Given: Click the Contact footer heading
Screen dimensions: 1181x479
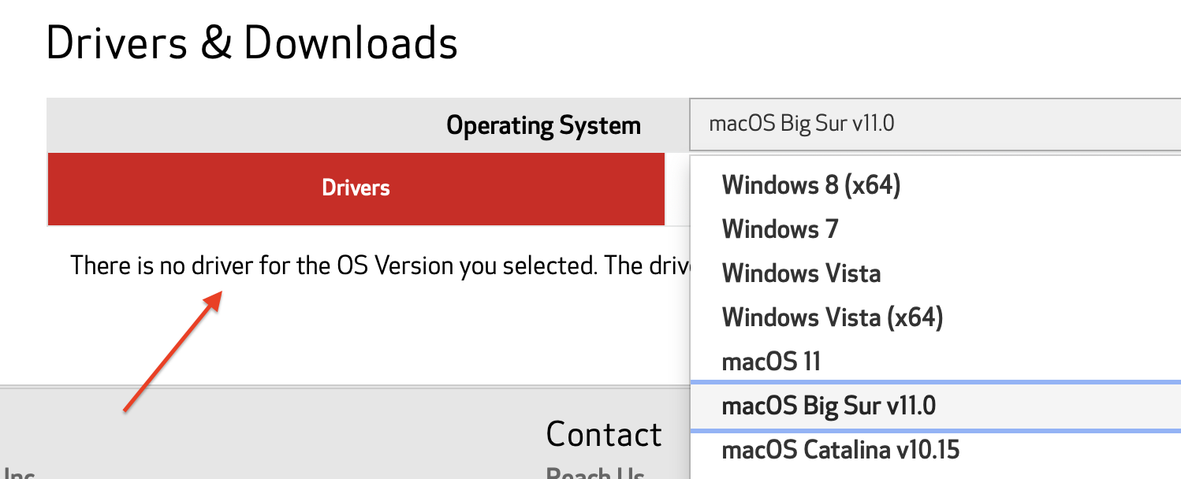Looking at the screenshot, I should coord(603,434).
